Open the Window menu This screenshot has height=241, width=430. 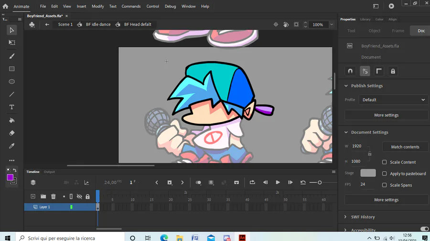[x=188, y=6]
